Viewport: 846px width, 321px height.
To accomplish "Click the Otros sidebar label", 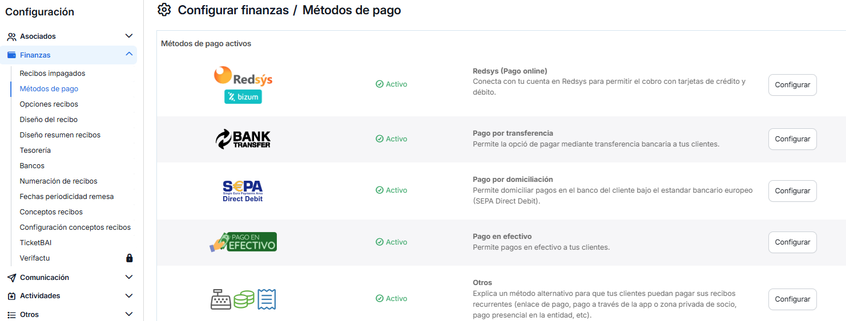I will click(x=30, y=315).
